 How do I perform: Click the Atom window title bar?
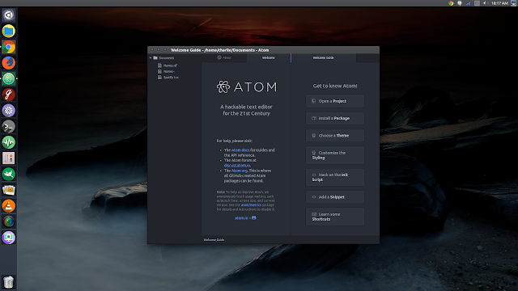[263, 50]
